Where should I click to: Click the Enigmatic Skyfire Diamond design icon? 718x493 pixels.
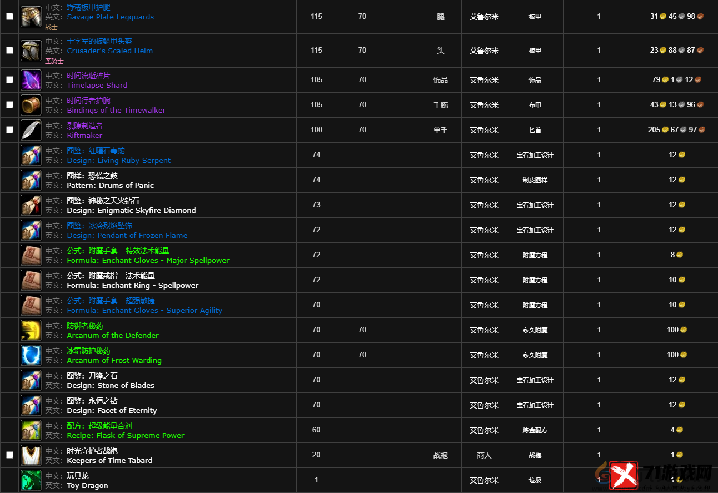pyautogui.click(x=31, y=205)
